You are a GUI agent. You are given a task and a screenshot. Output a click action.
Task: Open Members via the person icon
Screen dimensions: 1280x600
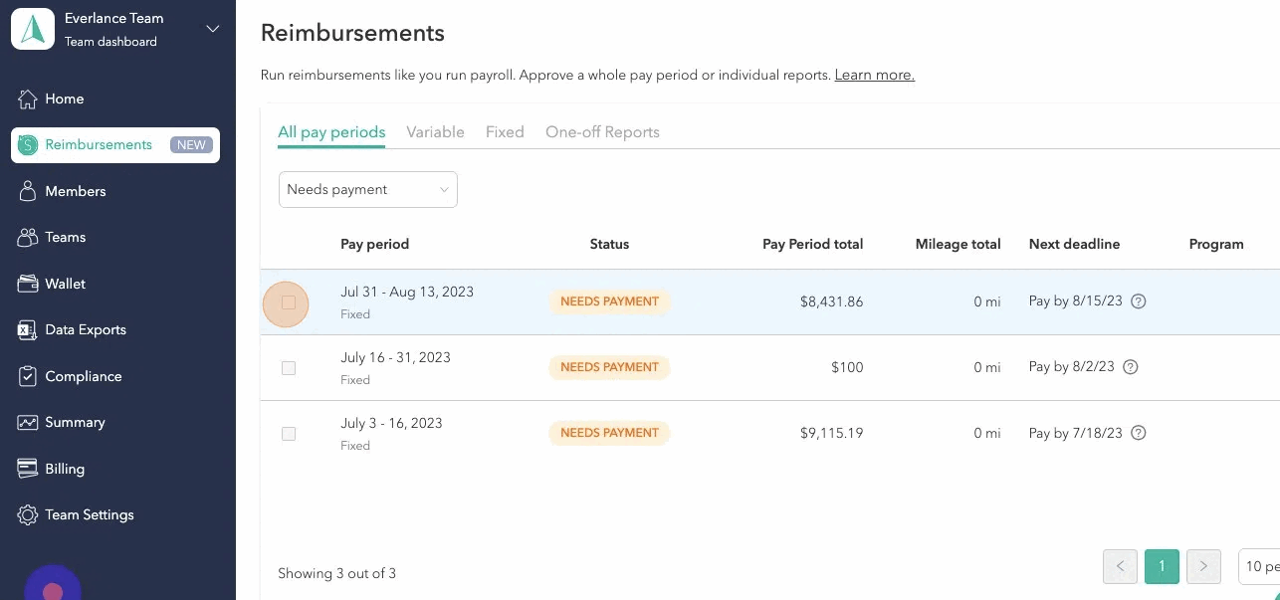(x=28, y=191)
